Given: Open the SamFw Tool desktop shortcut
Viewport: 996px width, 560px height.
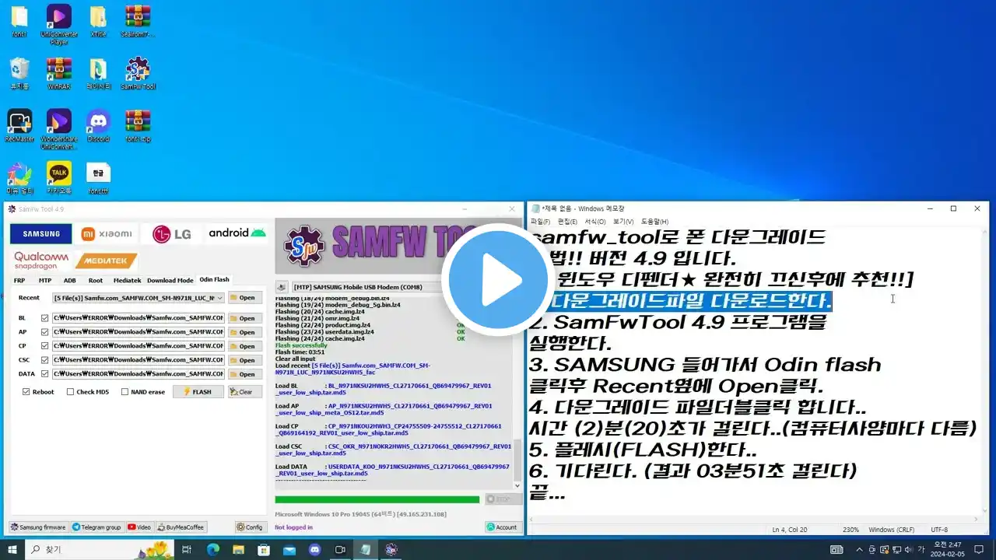Looking at the screenshot, I should pos(138,73).
